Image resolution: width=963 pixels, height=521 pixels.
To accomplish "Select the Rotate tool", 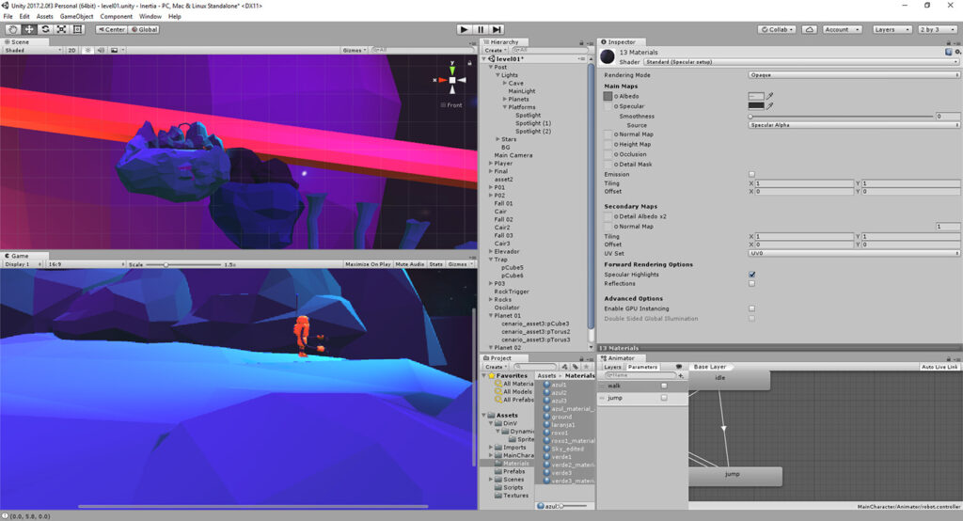I will [x=45, y=29].
